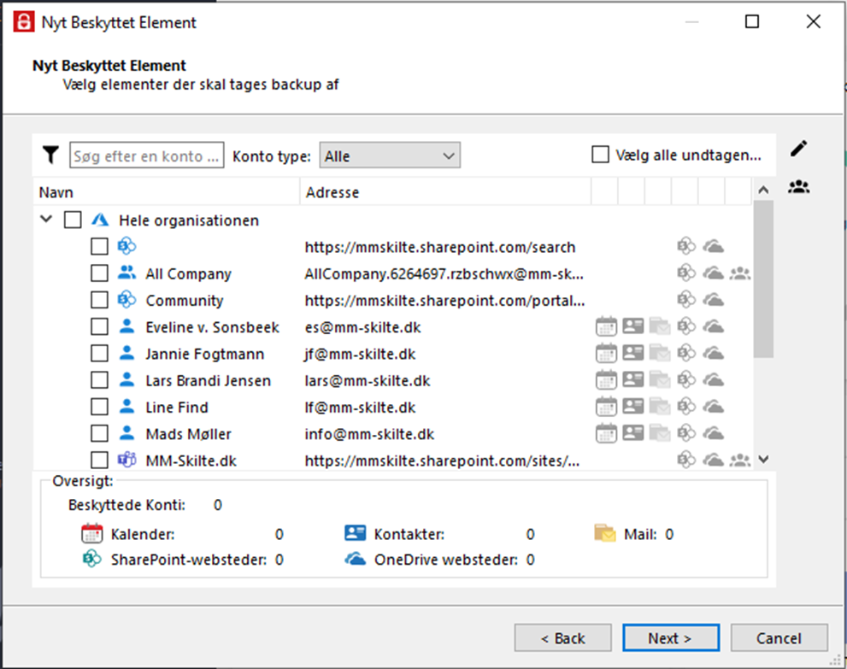Screen dimensions: 847x669
Task: Click the filter funnel icon
Action: point(50,155)
